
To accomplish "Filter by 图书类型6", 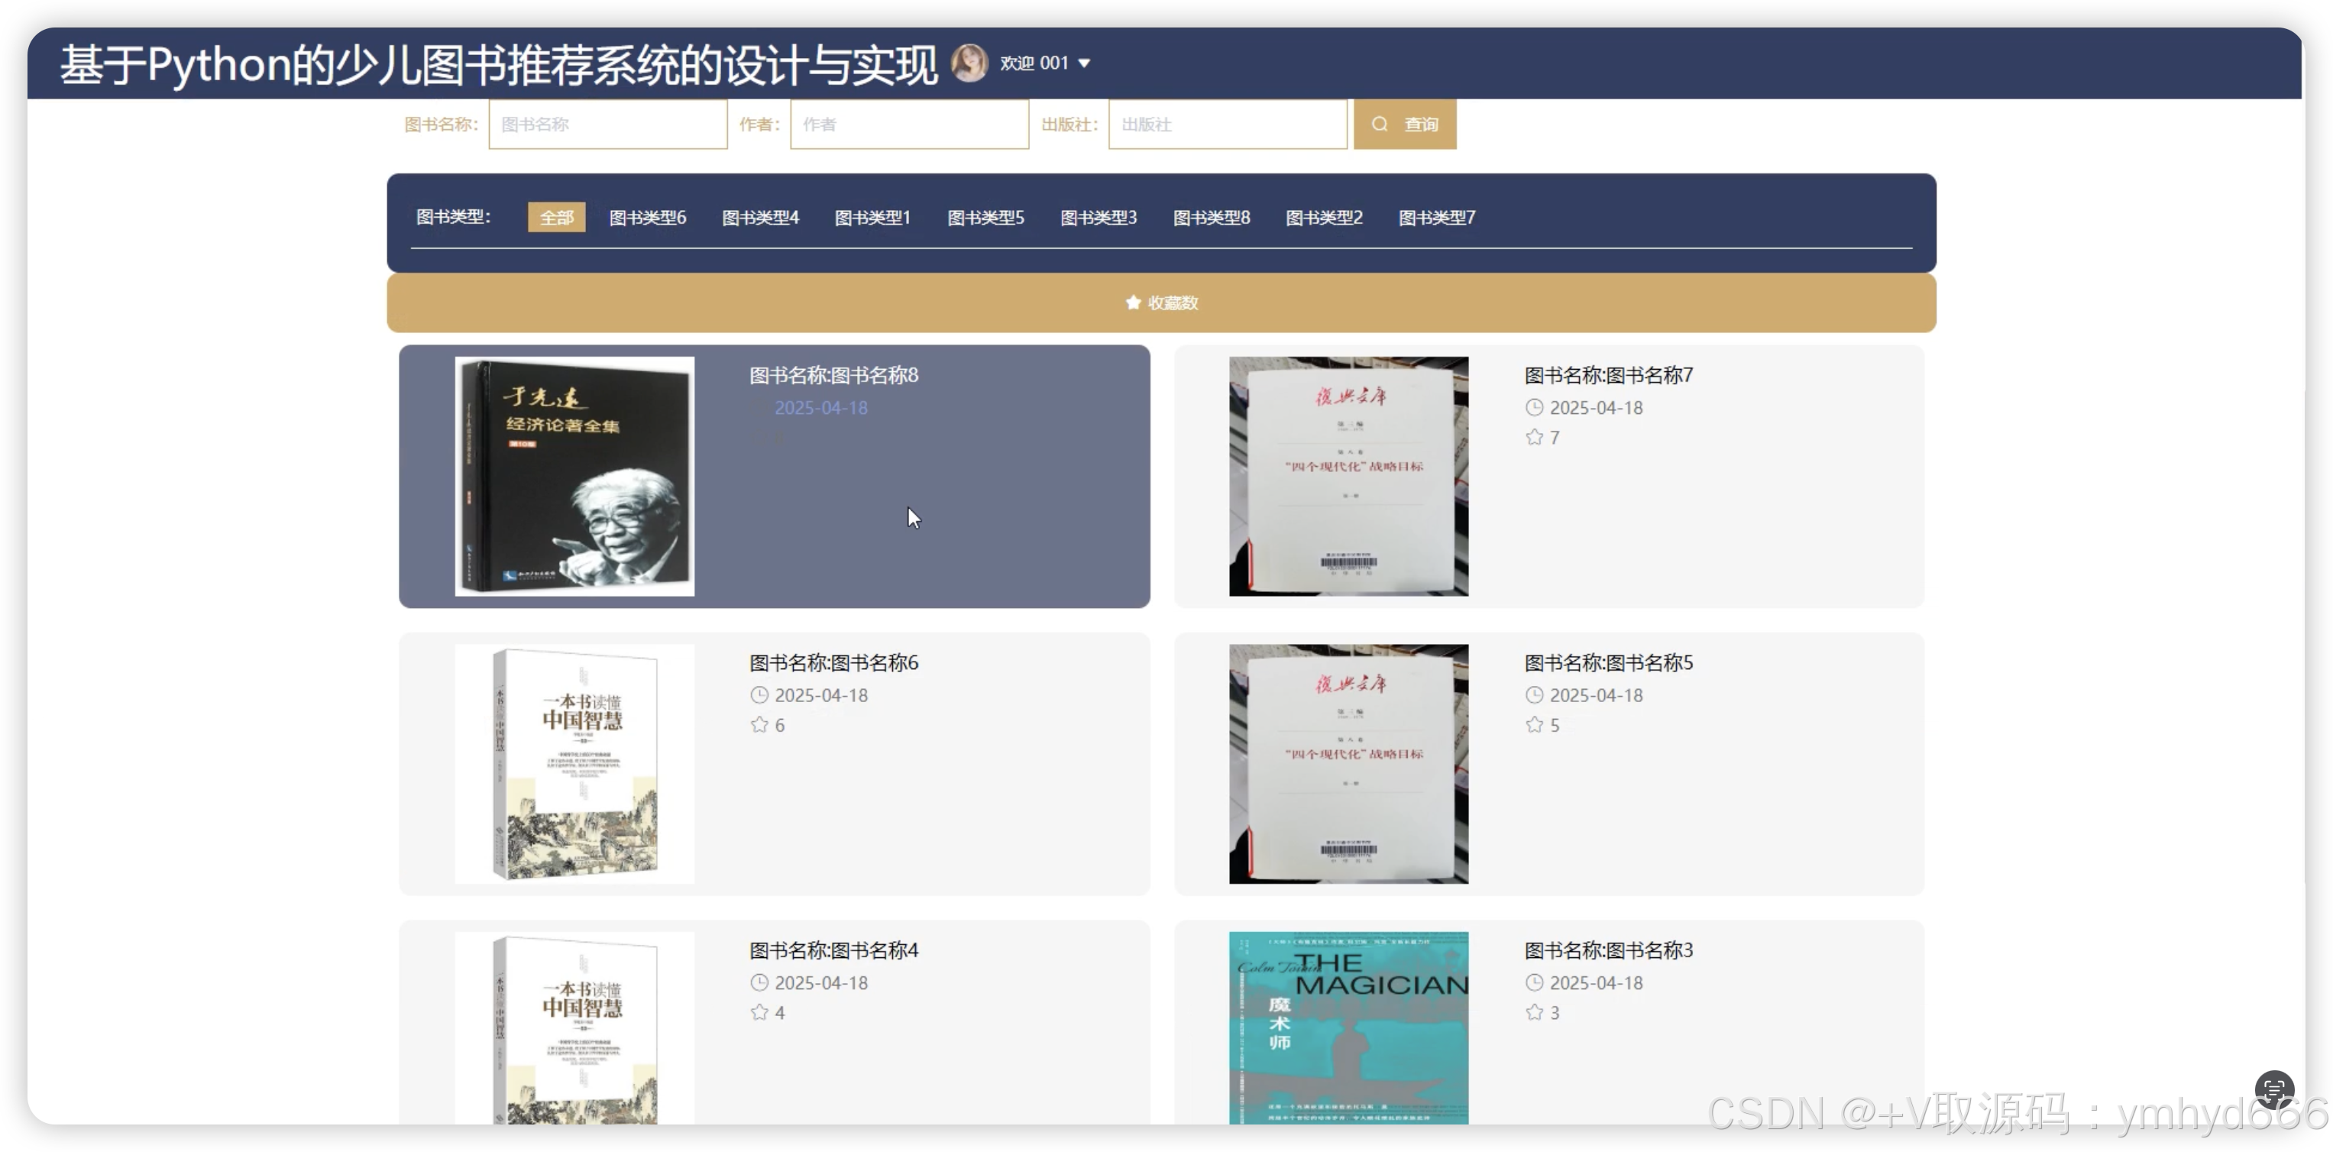I will 646,218.
